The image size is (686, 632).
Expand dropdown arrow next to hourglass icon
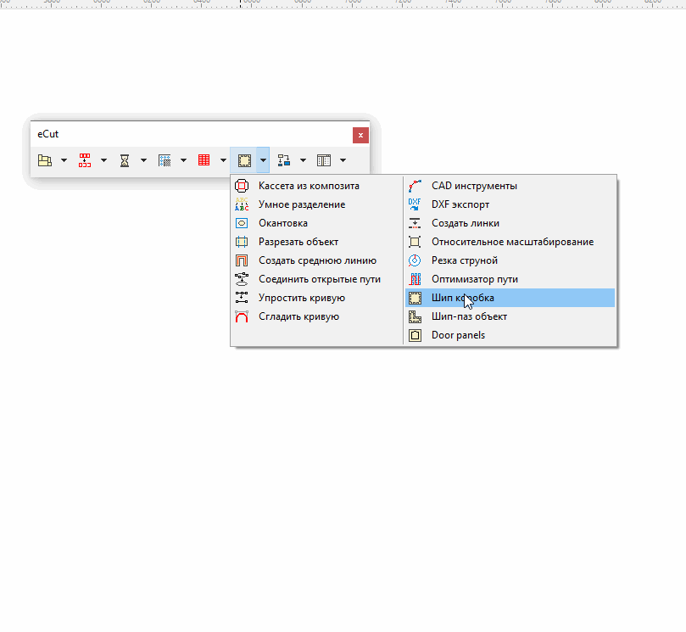click(143, 159)
